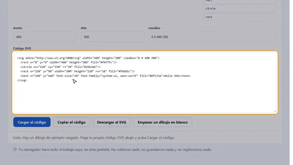Copy code with Copiar el código

(71, 122)
